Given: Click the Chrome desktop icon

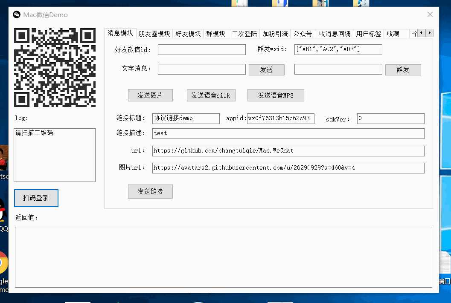Looking at the screenshot, I should [x=3, y=263].
